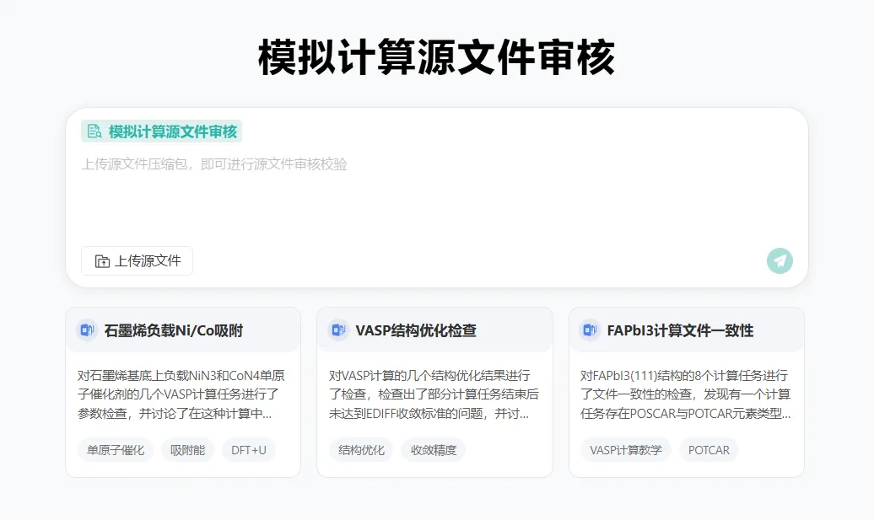This screenshot has width=874, height=520.
Task: Select the 收敛精度 tag
Action: (434, 450)
